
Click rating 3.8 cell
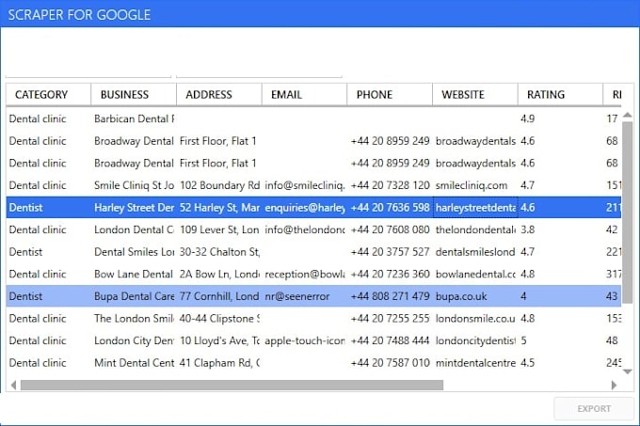coord(560,229)
